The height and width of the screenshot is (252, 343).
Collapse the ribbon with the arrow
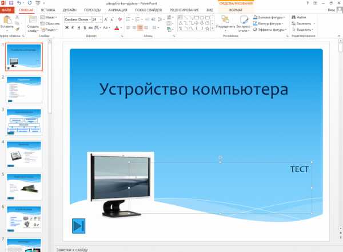point(339,36)
